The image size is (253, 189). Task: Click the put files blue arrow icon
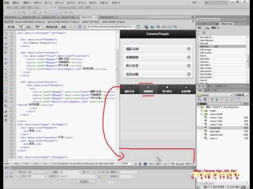coord(217,99)
